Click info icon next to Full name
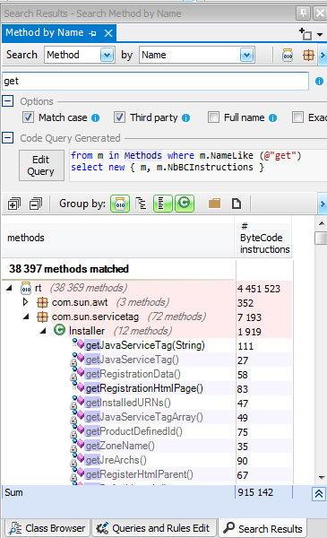This screenshot has height=538, width=327. (273, 118)
